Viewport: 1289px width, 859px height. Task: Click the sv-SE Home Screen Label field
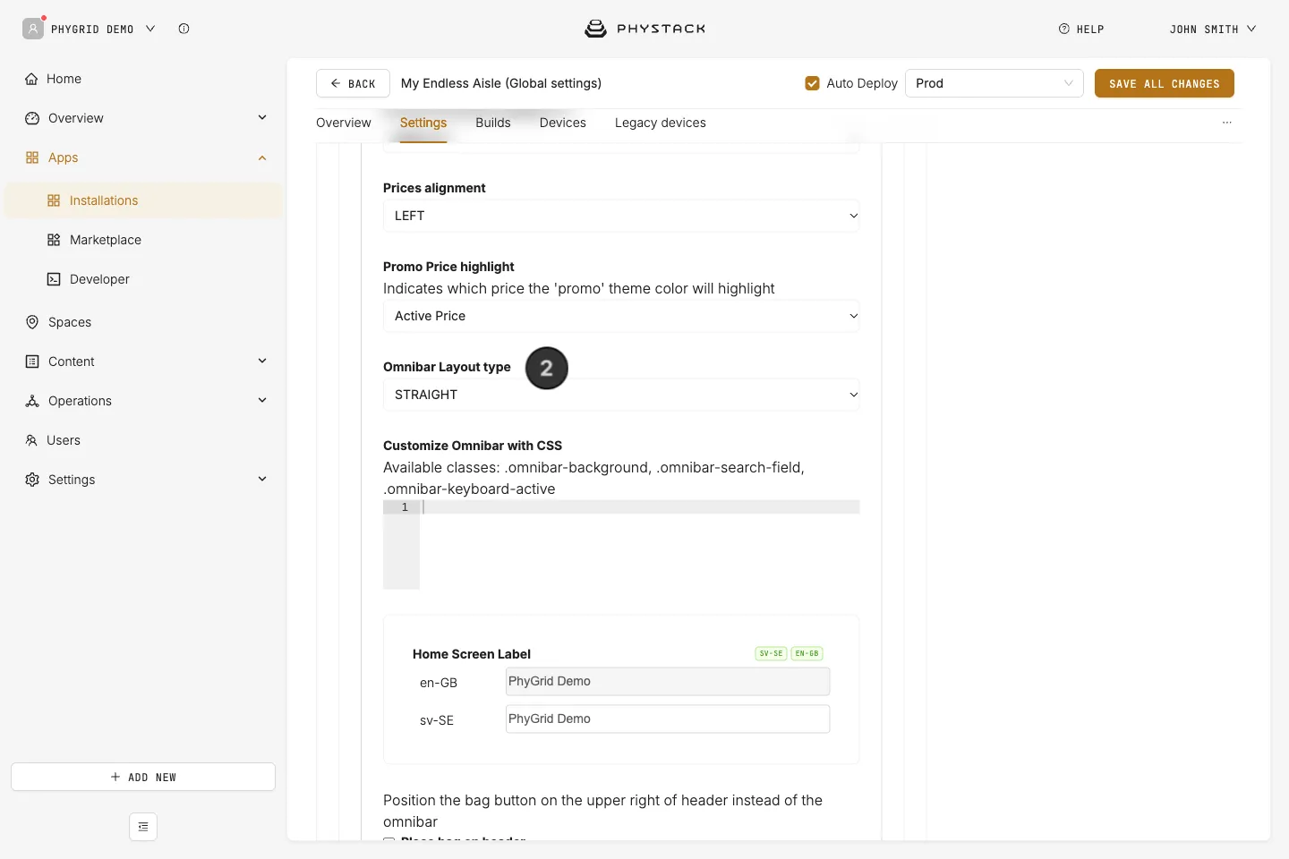point(668,719)
